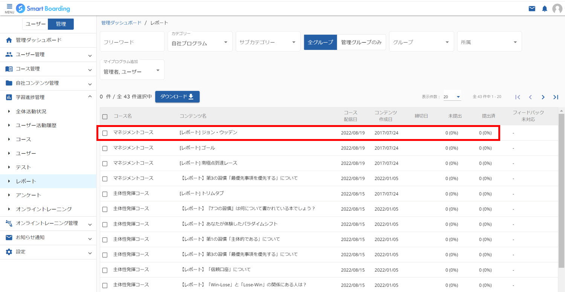Screen dimensions: 565x292
Task: Click the Smart Boarding logo
Action: 43,8
